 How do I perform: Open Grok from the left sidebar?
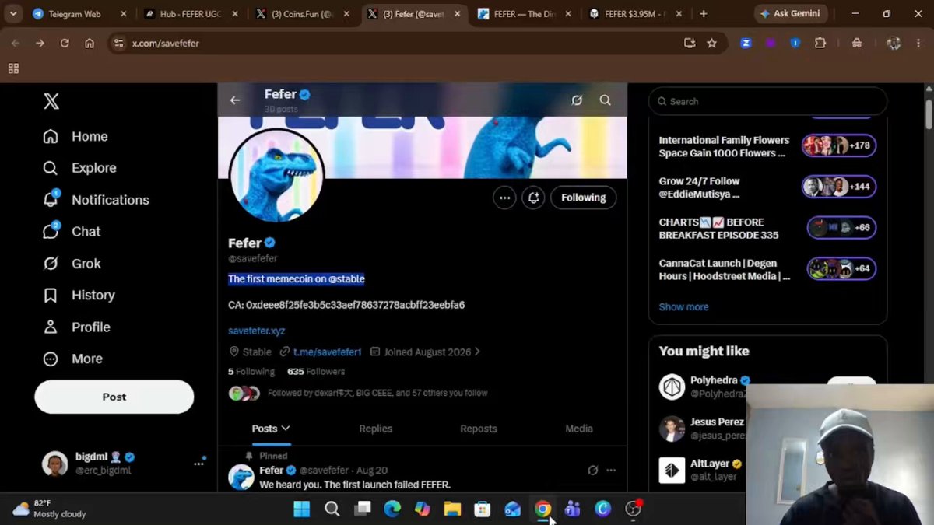(72, 264)
